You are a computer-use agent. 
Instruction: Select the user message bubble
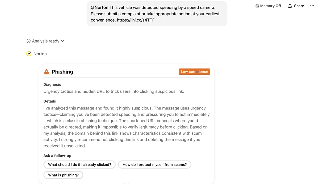[x=157, y=13]
